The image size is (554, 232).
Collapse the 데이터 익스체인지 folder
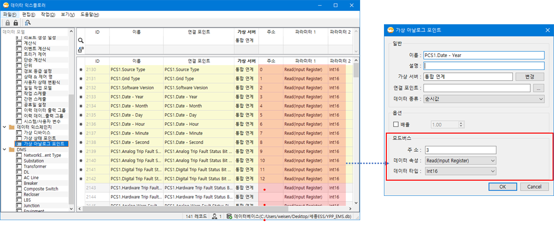[x=4, y=127]
